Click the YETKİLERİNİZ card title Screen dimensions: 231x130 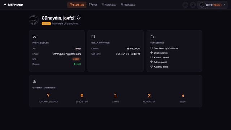[157, 43]
